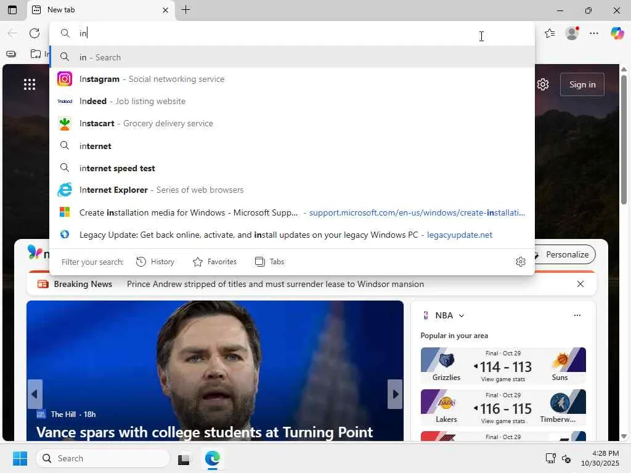Click the Microsoft Edge taskbar icon
This screenshot has width=631, height=473.
212,458
